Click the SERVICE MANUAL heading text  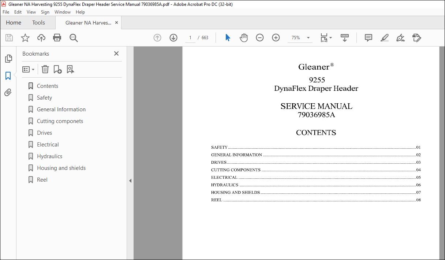pos(316,106)
